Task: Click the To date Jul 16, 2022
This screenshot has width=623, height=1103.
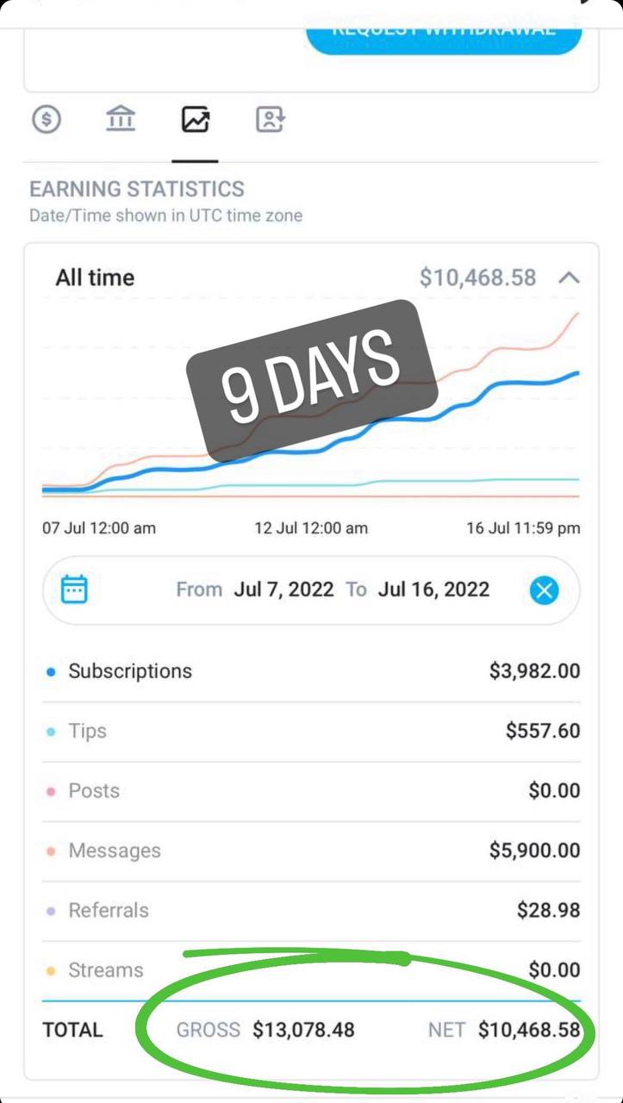Action: [433, 590]
